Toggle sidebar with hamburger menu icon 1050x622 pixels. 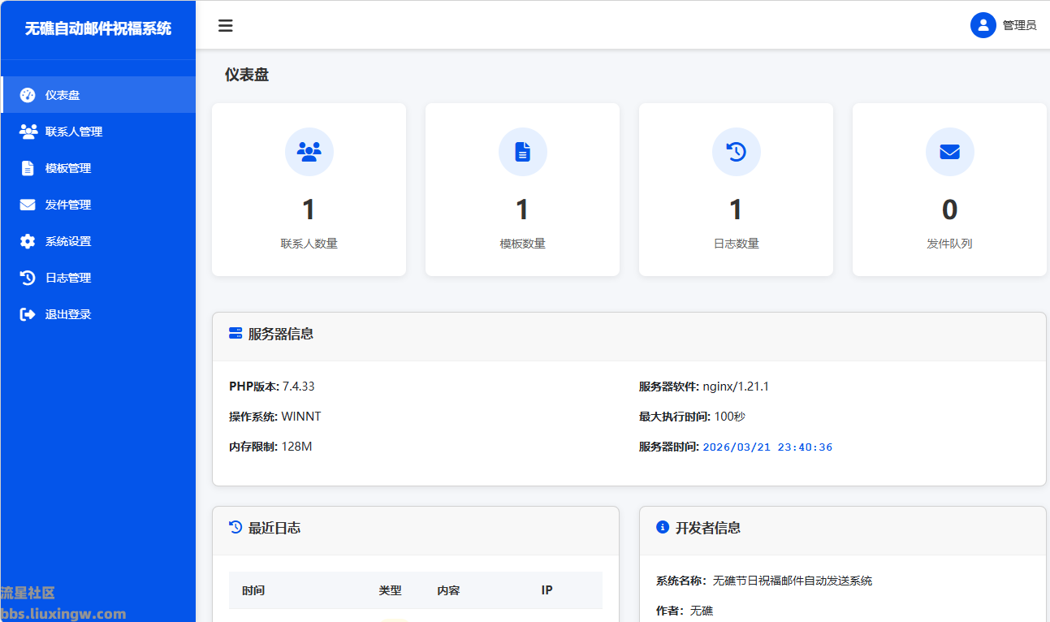point(226,25)
